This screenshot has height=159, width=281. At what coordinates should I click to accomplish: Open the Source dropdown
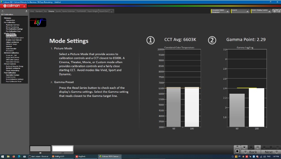(240, 11)
